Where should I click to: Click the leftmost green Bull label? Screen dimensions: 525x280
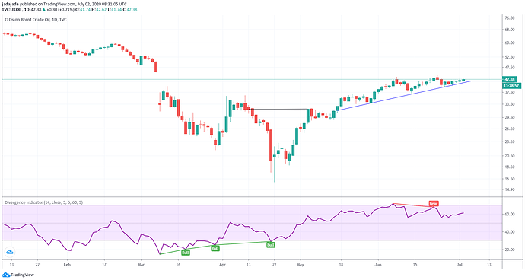[x=186, y=253]
